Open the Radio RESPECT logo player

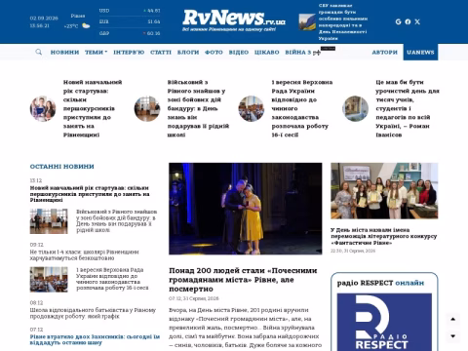pyautogui.click(x=384, y=322)
